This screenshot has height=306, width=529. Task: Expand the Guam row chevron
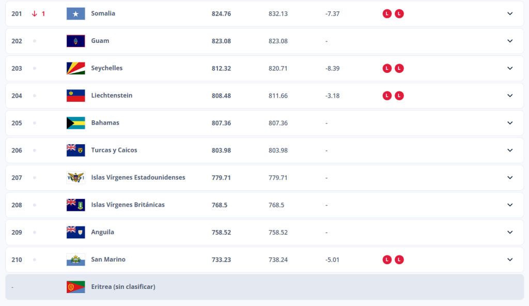click(510, 41)
